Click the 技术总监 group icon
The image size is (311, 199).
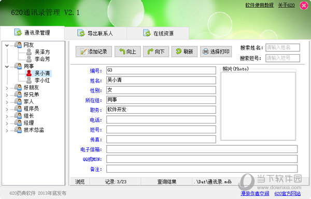click(18, 130)
